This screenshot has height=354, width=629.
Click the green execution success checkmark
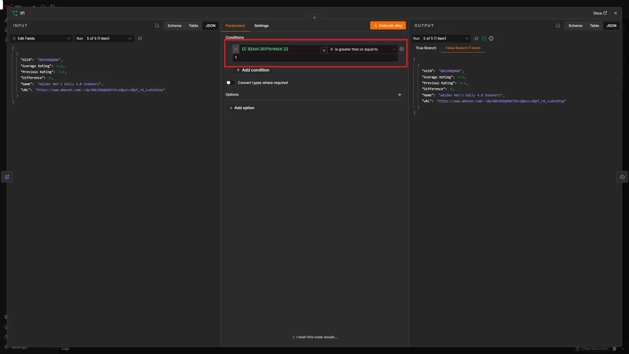coord(484,39)
